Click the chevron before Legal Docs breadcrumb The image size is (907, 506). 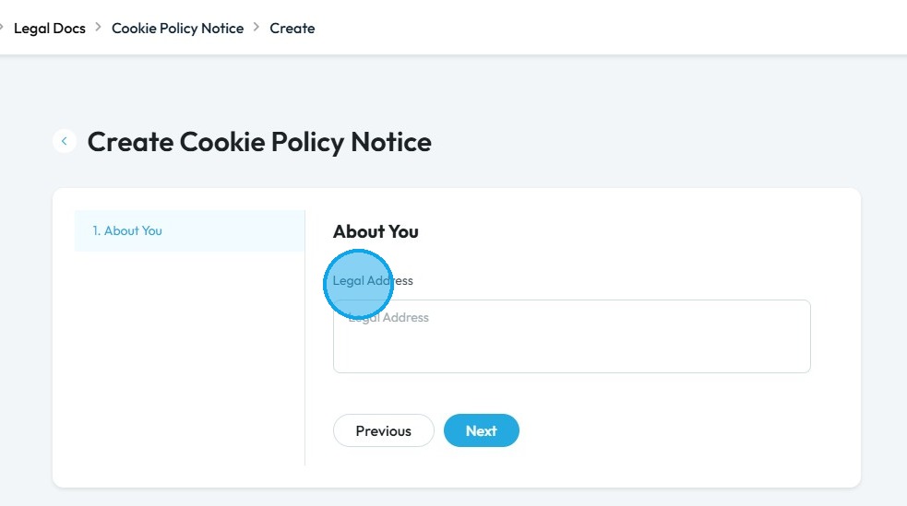point(3,28)
